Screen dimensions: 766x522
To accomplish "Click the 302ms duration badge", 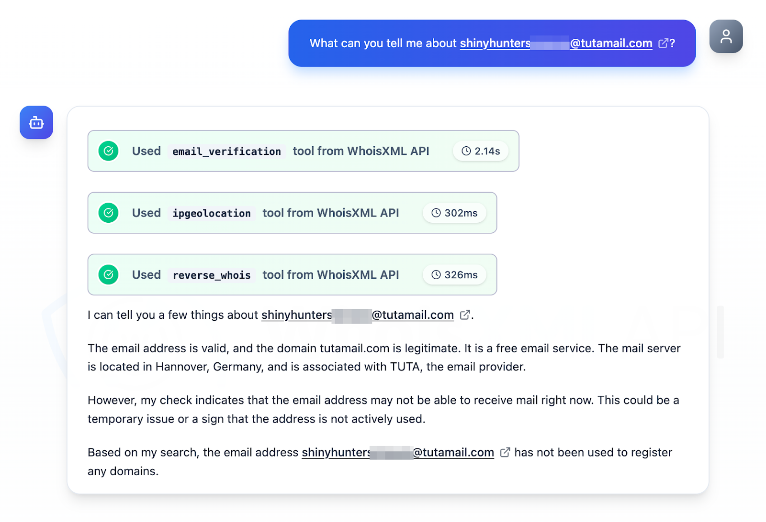I will [454, 213].
